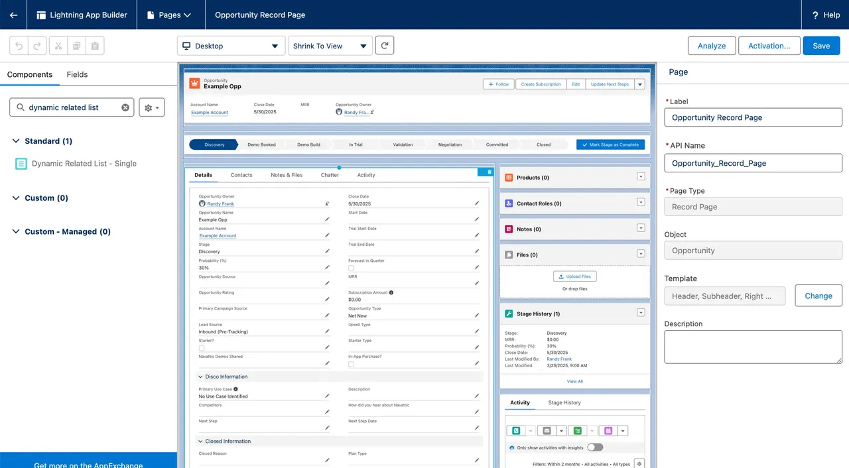The height and width of the screenshot is (468, 849).
Task: Switch to the Stage History tab
Action: tap(564, 402)
